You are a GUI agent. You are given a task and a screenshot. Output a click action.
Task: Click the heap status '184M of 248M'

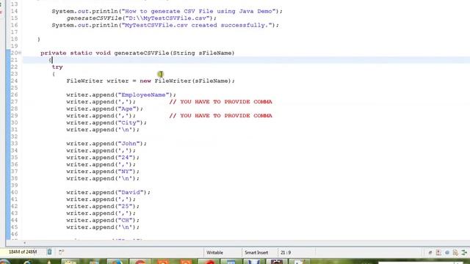[x=23, y=252]
